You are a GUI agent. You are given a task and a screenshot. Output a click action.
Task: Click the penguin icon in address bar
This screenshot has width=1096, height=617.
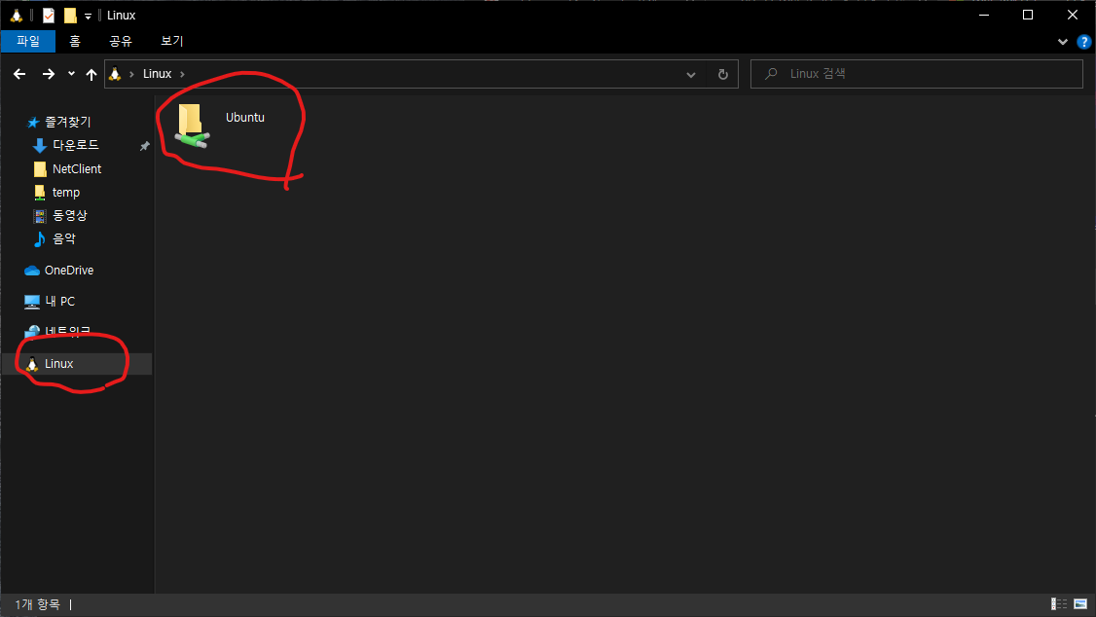(x=115, y=73)
